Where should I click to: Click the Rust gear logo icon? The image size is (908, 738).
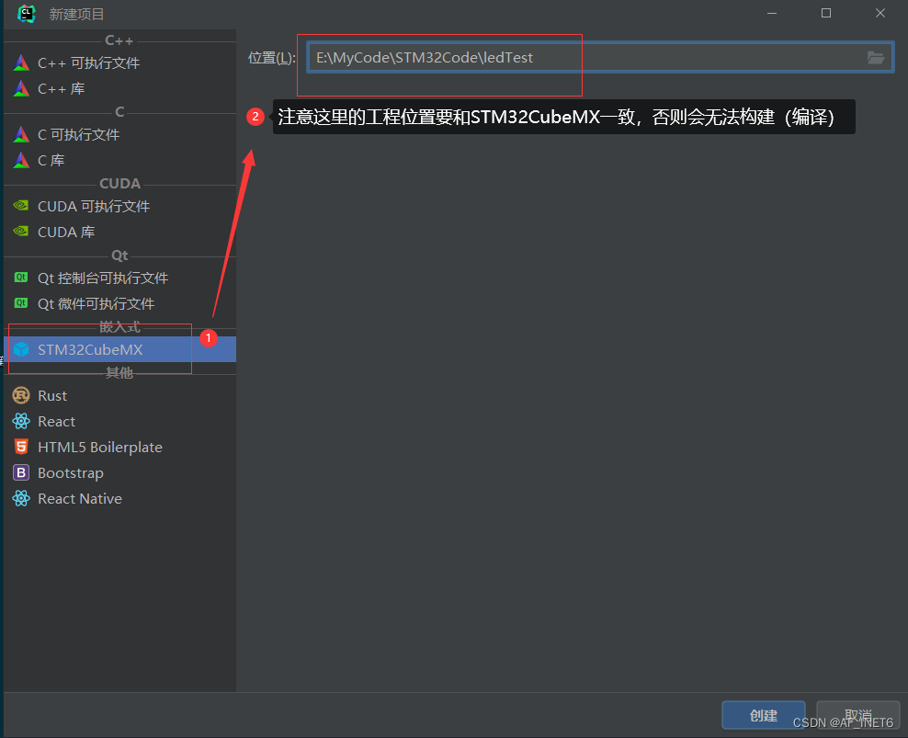[21, 395]
